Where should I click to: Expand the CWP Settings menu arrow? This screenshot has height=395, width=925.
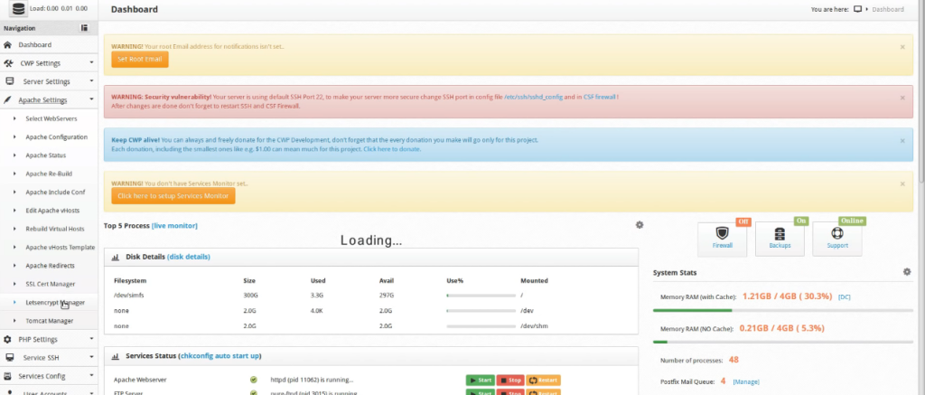coord(91,62)
